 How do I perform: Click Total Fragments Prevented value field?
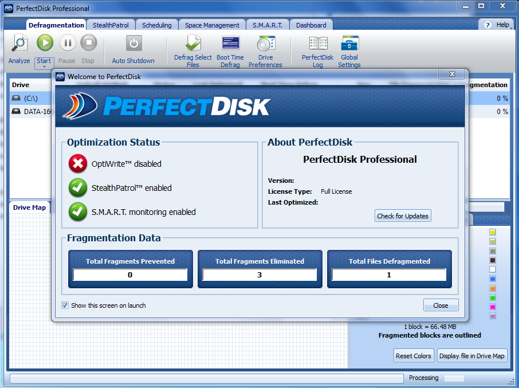tap(130, 275)
